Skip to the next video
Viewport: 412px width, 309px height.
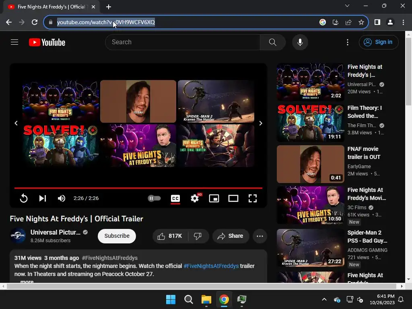click(43, 198)
